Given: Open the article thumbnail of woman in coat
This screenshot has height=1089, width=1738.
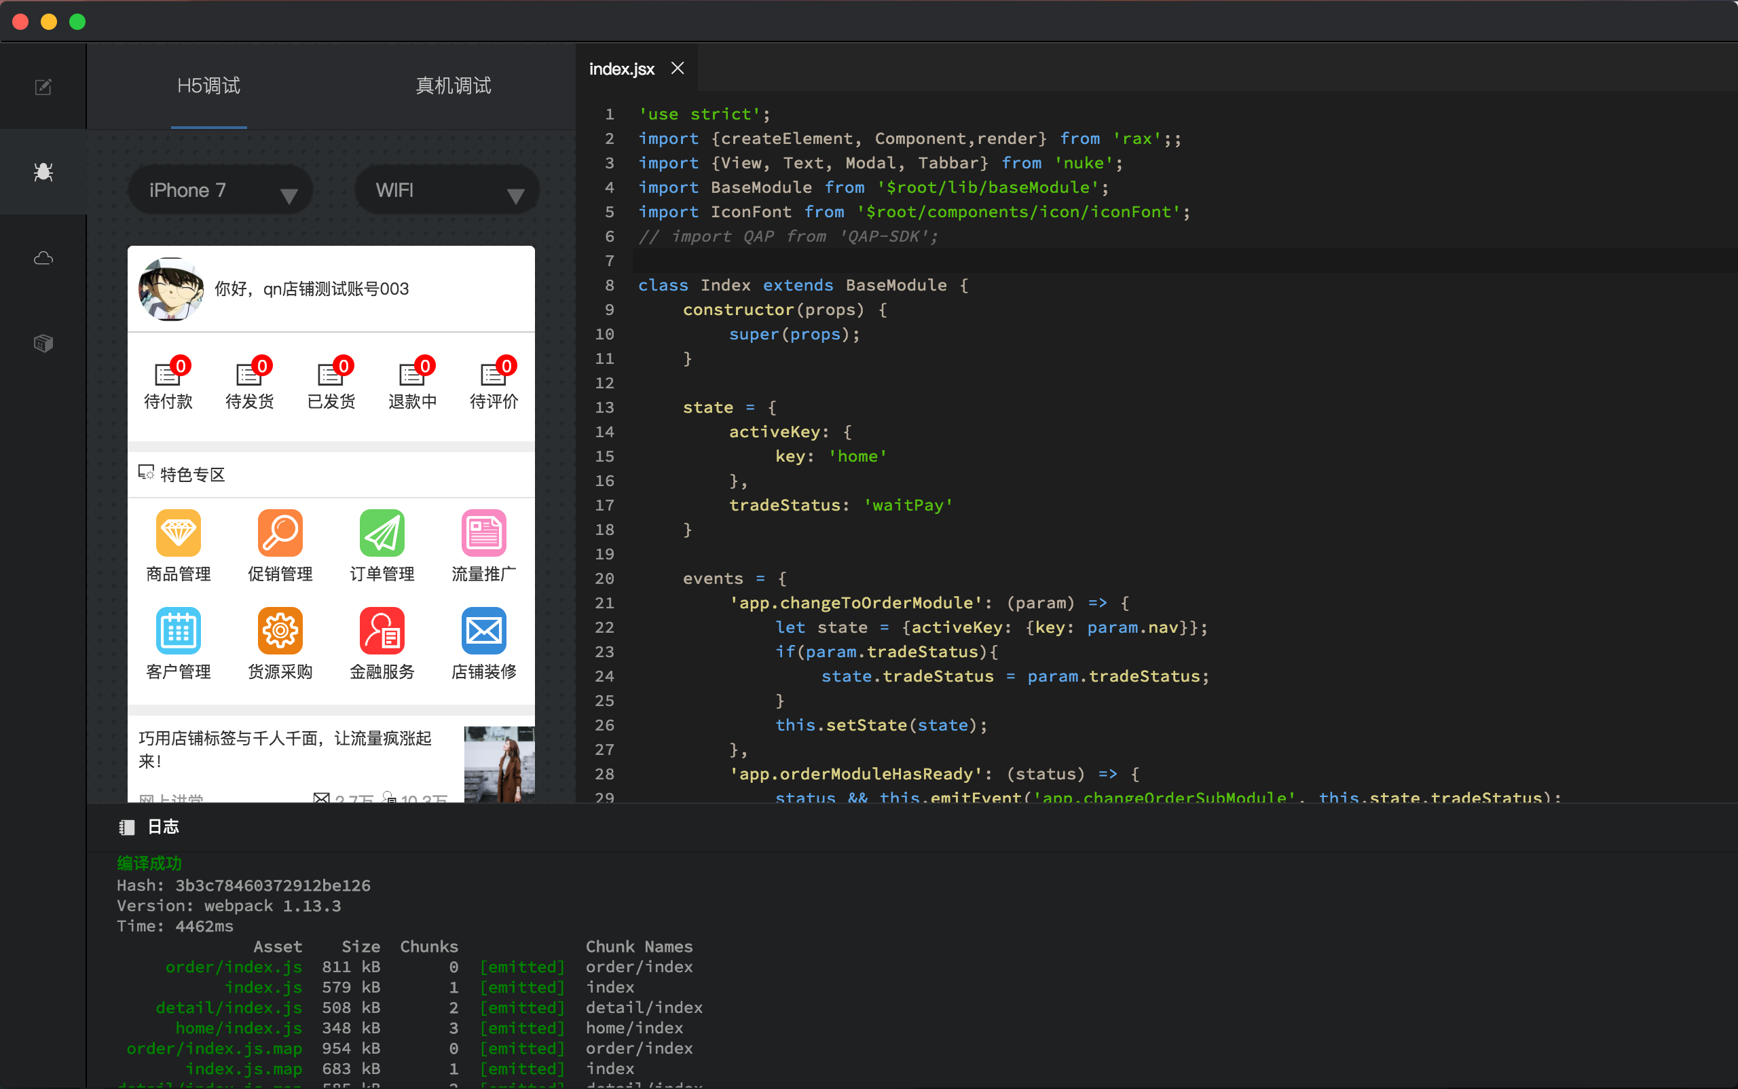Looking at the screenshot, I should (499, 763).
